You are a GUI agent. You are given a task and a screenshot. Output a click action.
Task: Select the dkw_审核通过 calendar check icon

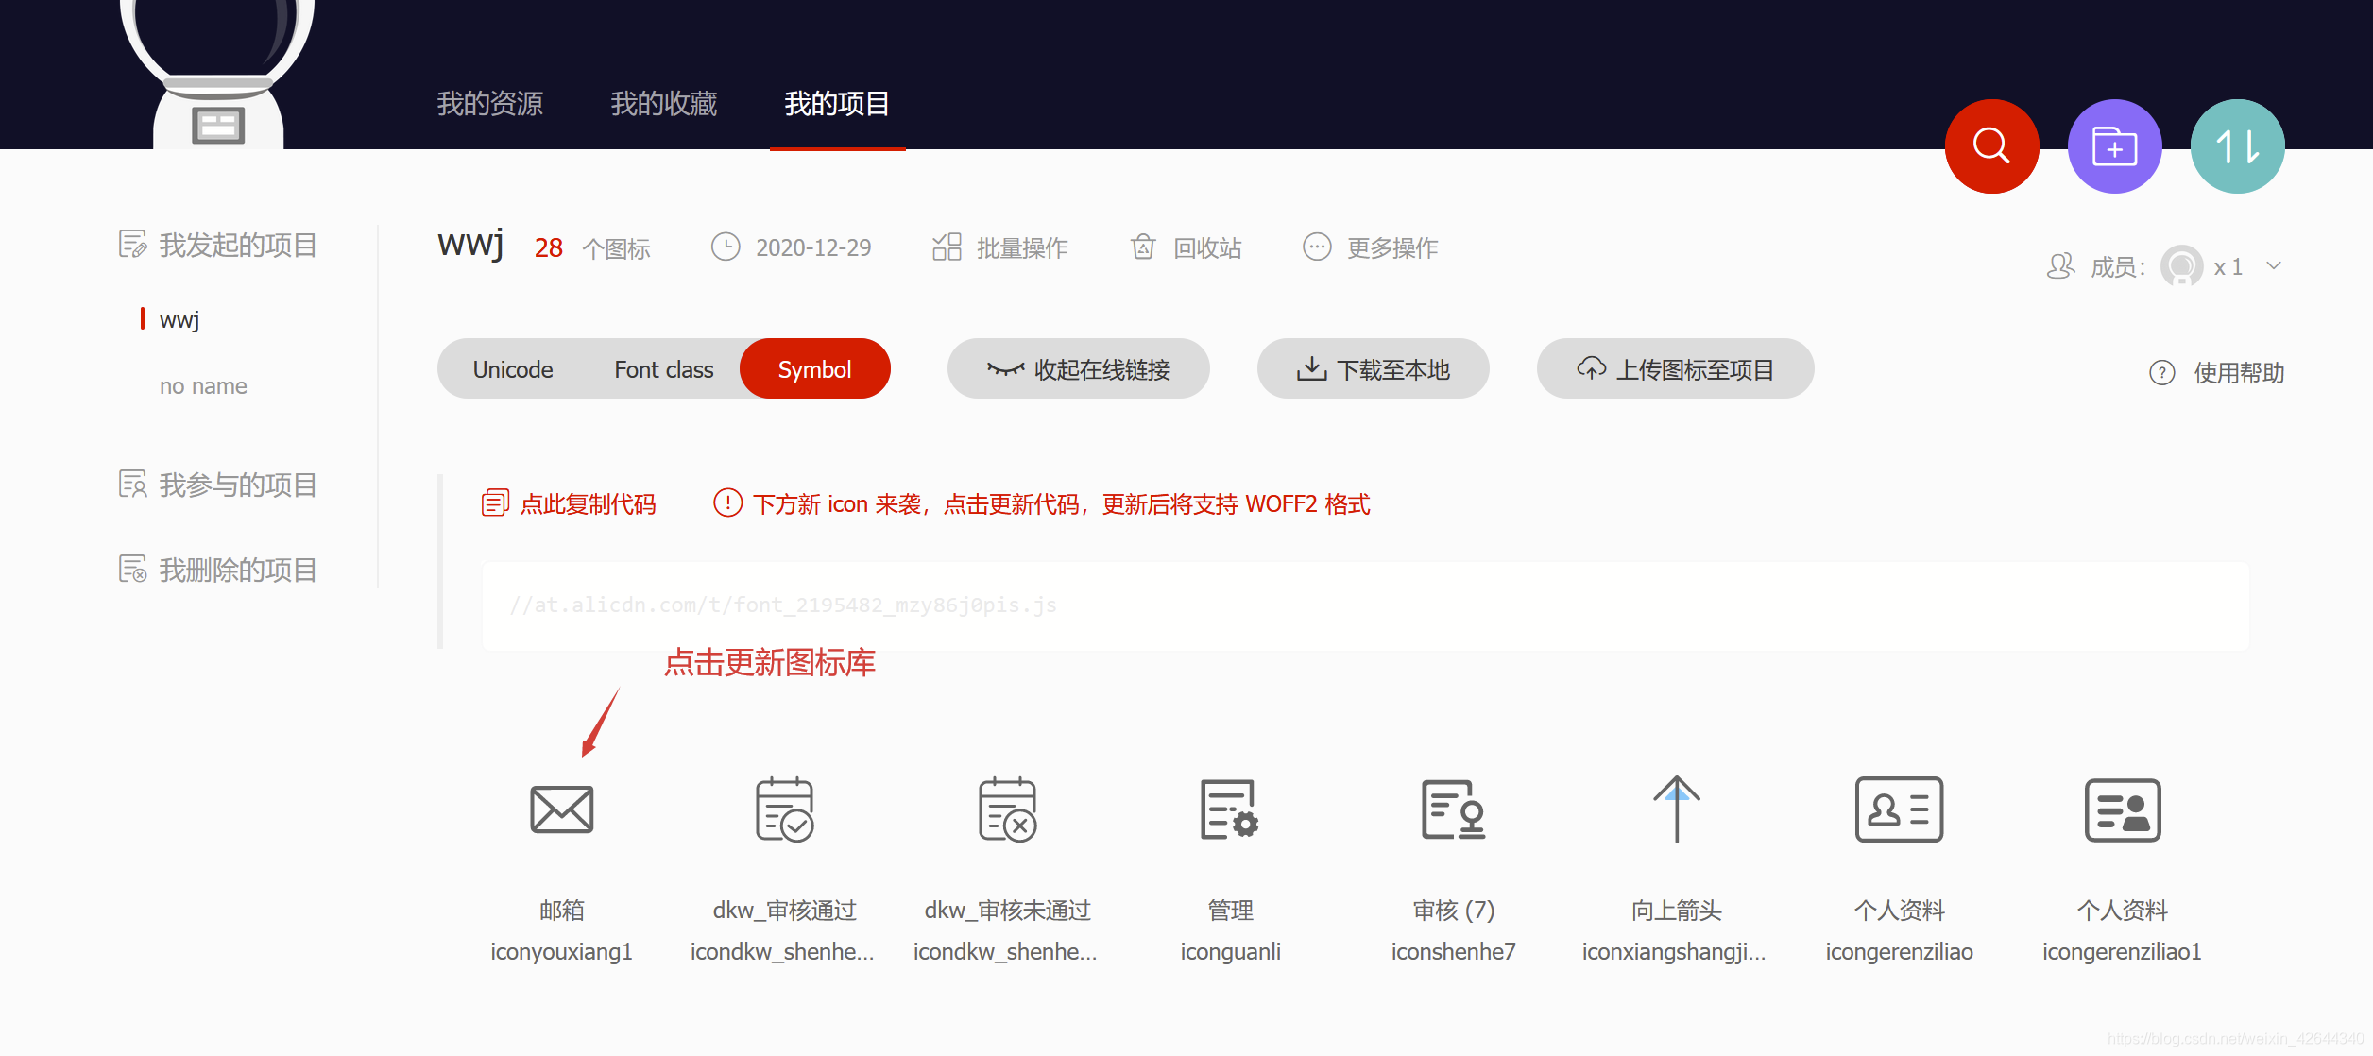(x=784, y=809)
